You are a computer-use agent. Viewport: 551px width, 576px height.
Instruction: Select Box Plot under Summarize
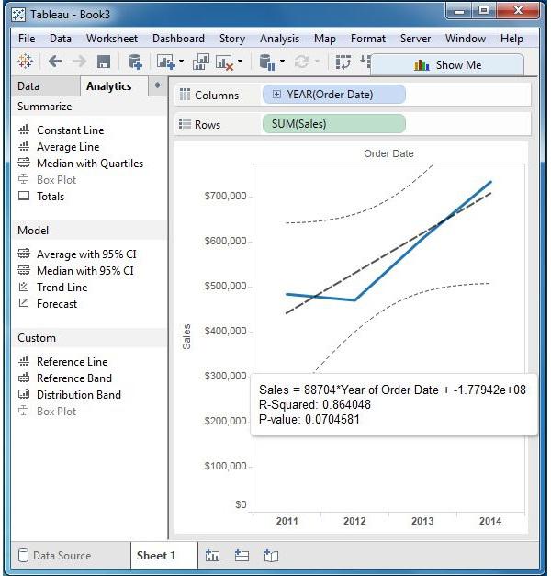click(x=56, y=180)
